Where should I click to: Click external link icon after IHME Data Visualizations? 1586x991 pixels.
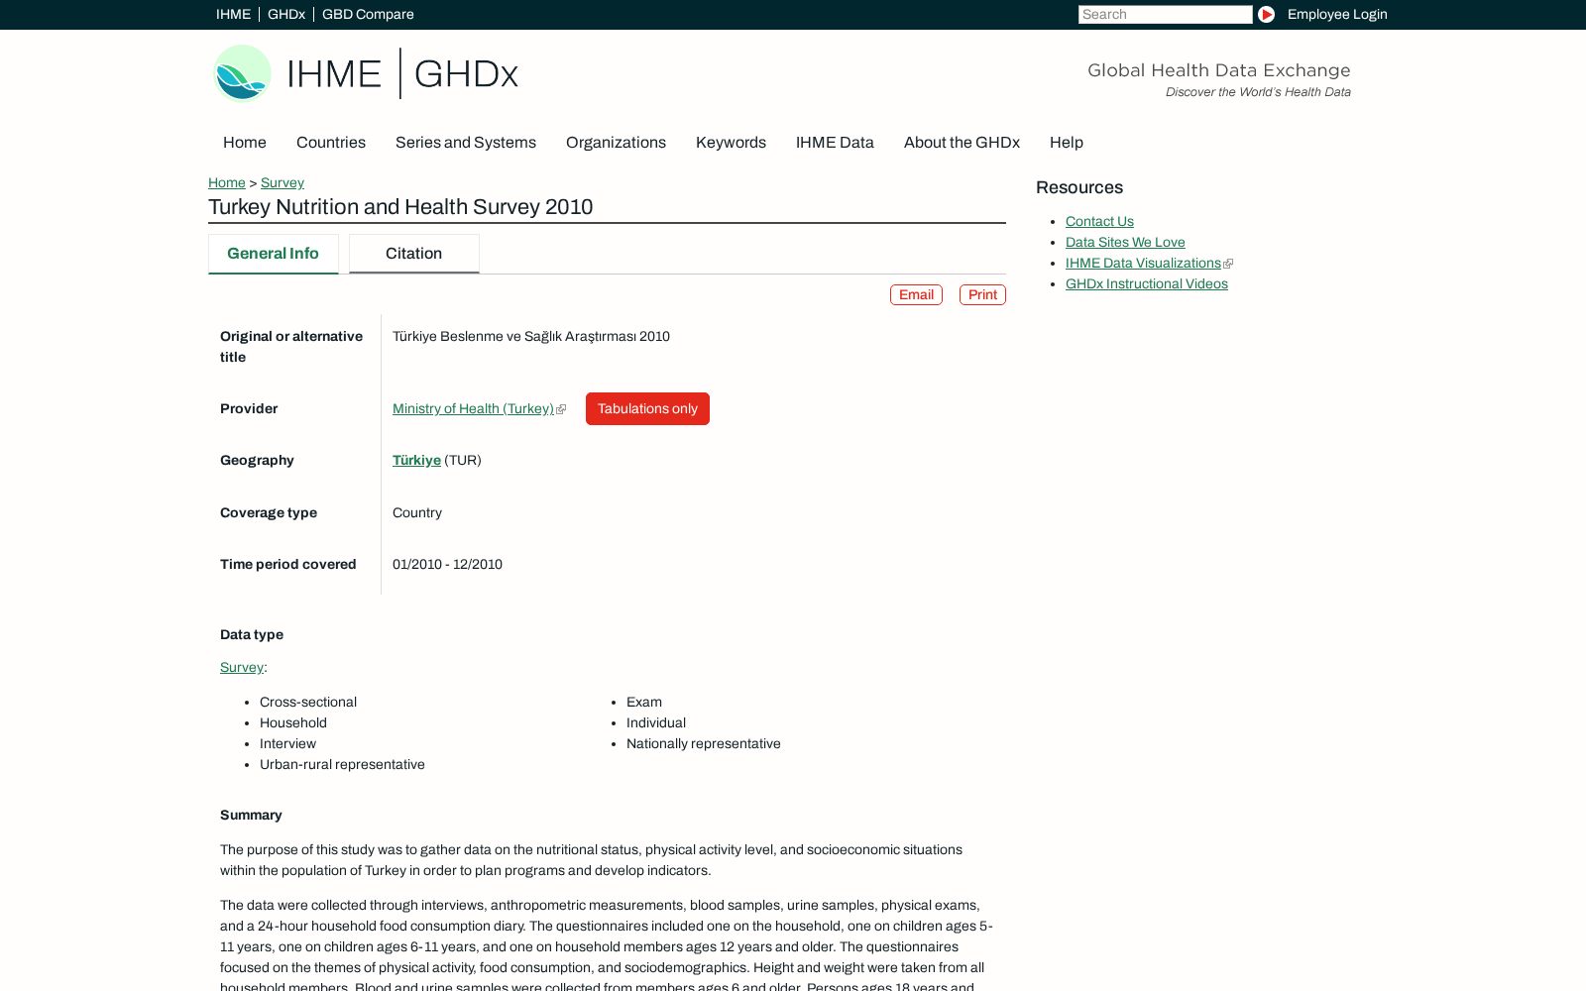pos(1228,264)
